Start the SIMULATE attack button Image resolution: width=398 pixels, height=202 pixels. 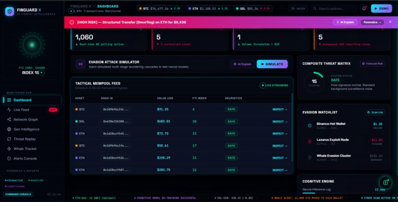tap(272, 64)
